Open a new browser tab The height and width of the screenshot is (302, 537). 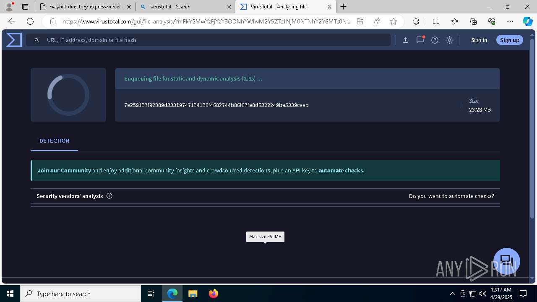tap(344, 7)
